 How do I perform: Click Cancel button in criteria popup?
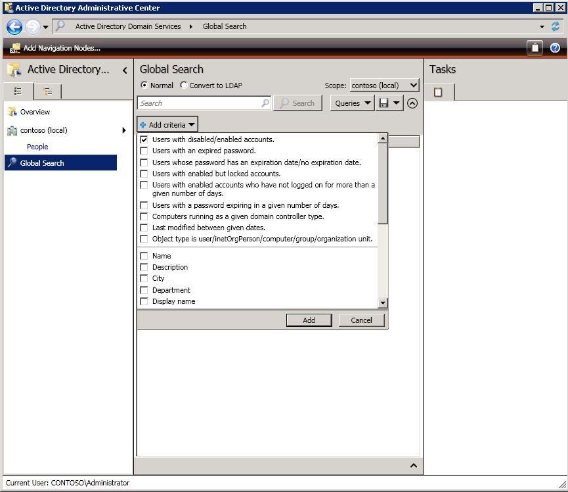[x=361, y=320]
